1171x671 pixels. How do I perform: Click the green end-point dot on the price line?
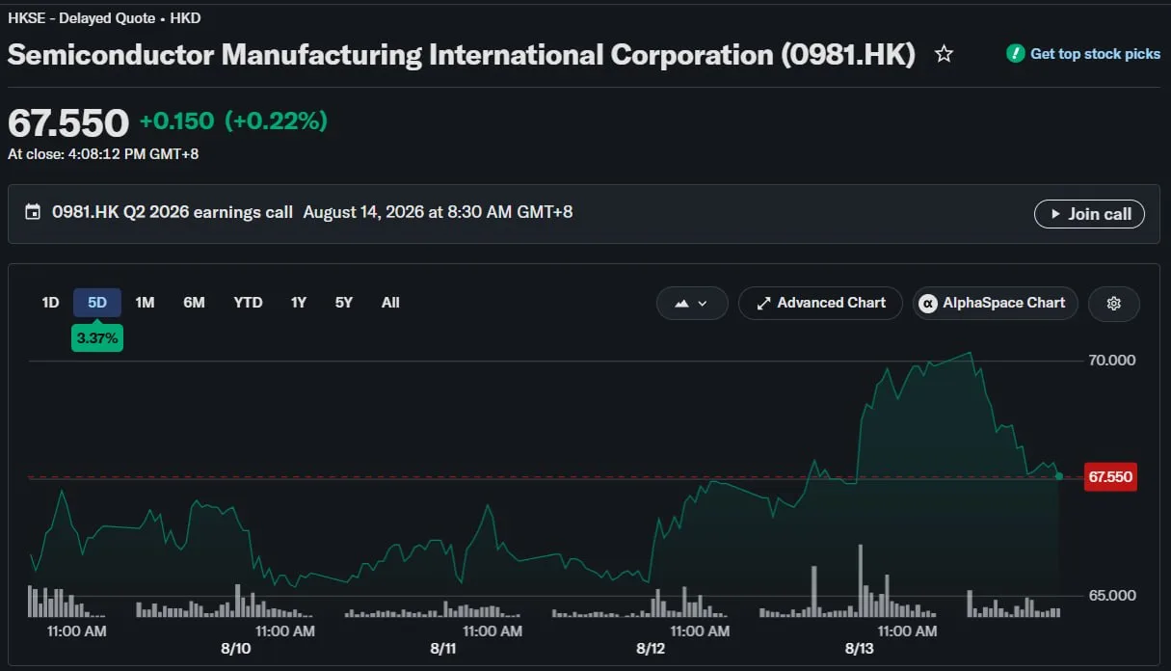point(1059,476)
